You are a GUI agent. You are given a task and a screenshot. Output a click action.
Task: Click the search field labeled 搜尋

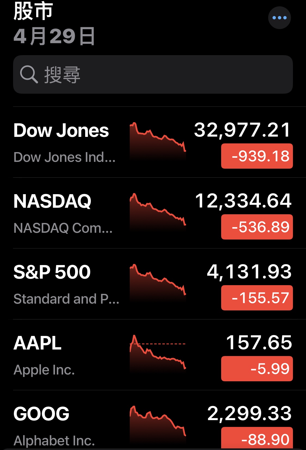click(153, 74)
